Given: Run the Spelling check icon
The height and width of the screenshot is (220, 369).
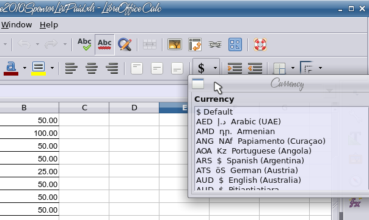Looking at the screenshot, I should [84, 44].
